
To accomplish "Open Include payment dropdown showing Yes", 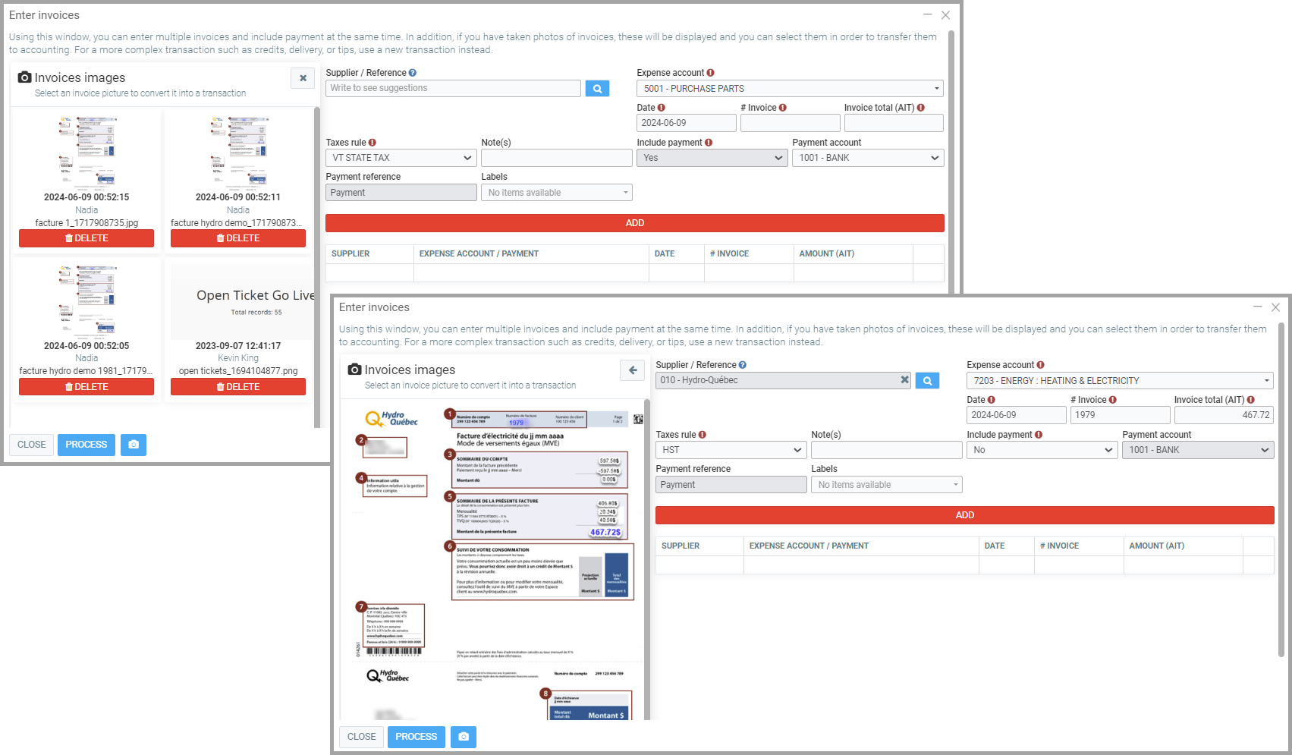I will [712, 158].
